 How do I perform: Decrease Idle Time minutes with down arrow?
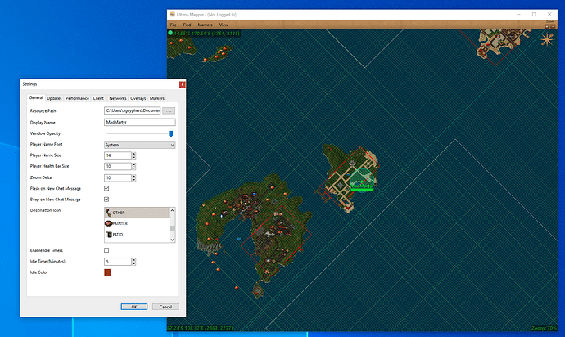pyautogui.click(x=134, y=263)
